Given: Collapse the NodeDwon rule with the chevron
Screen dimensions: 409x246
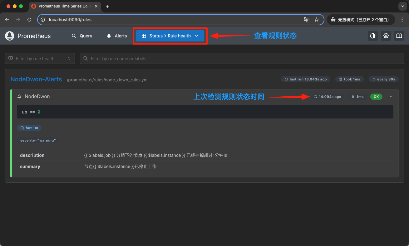Looking at the screenshot, I should [391, 97].
